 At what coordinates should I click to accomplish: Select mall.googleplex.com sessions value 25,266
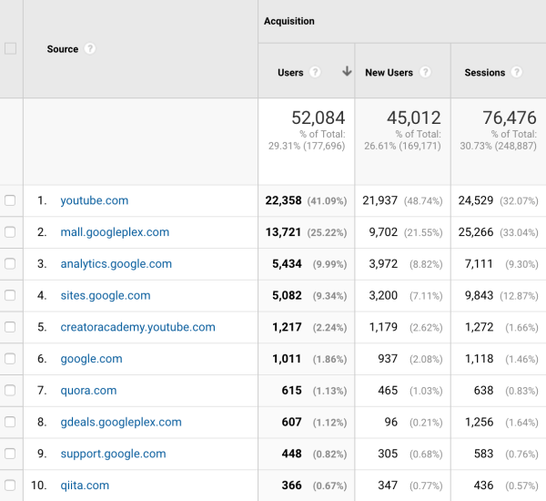(x=476, y=232)
